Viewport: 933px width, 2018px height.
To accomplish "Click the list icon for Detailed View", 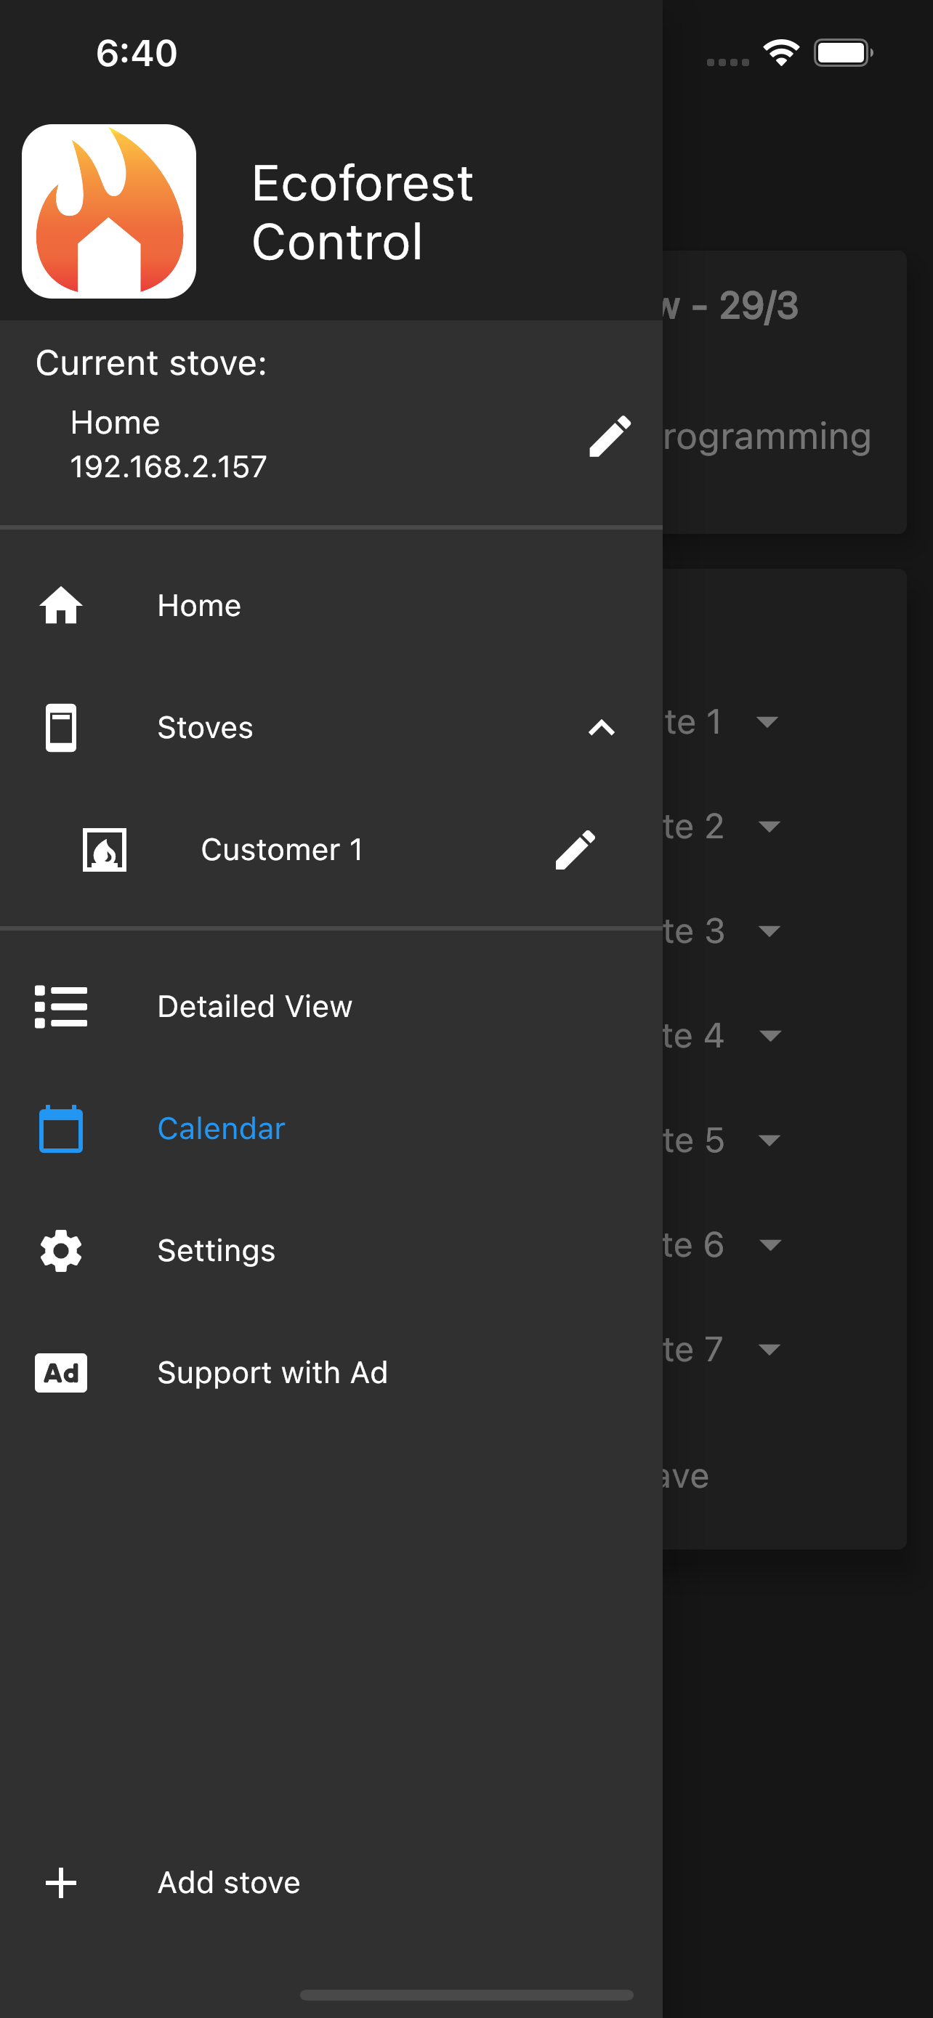I will pos(61,1007).
